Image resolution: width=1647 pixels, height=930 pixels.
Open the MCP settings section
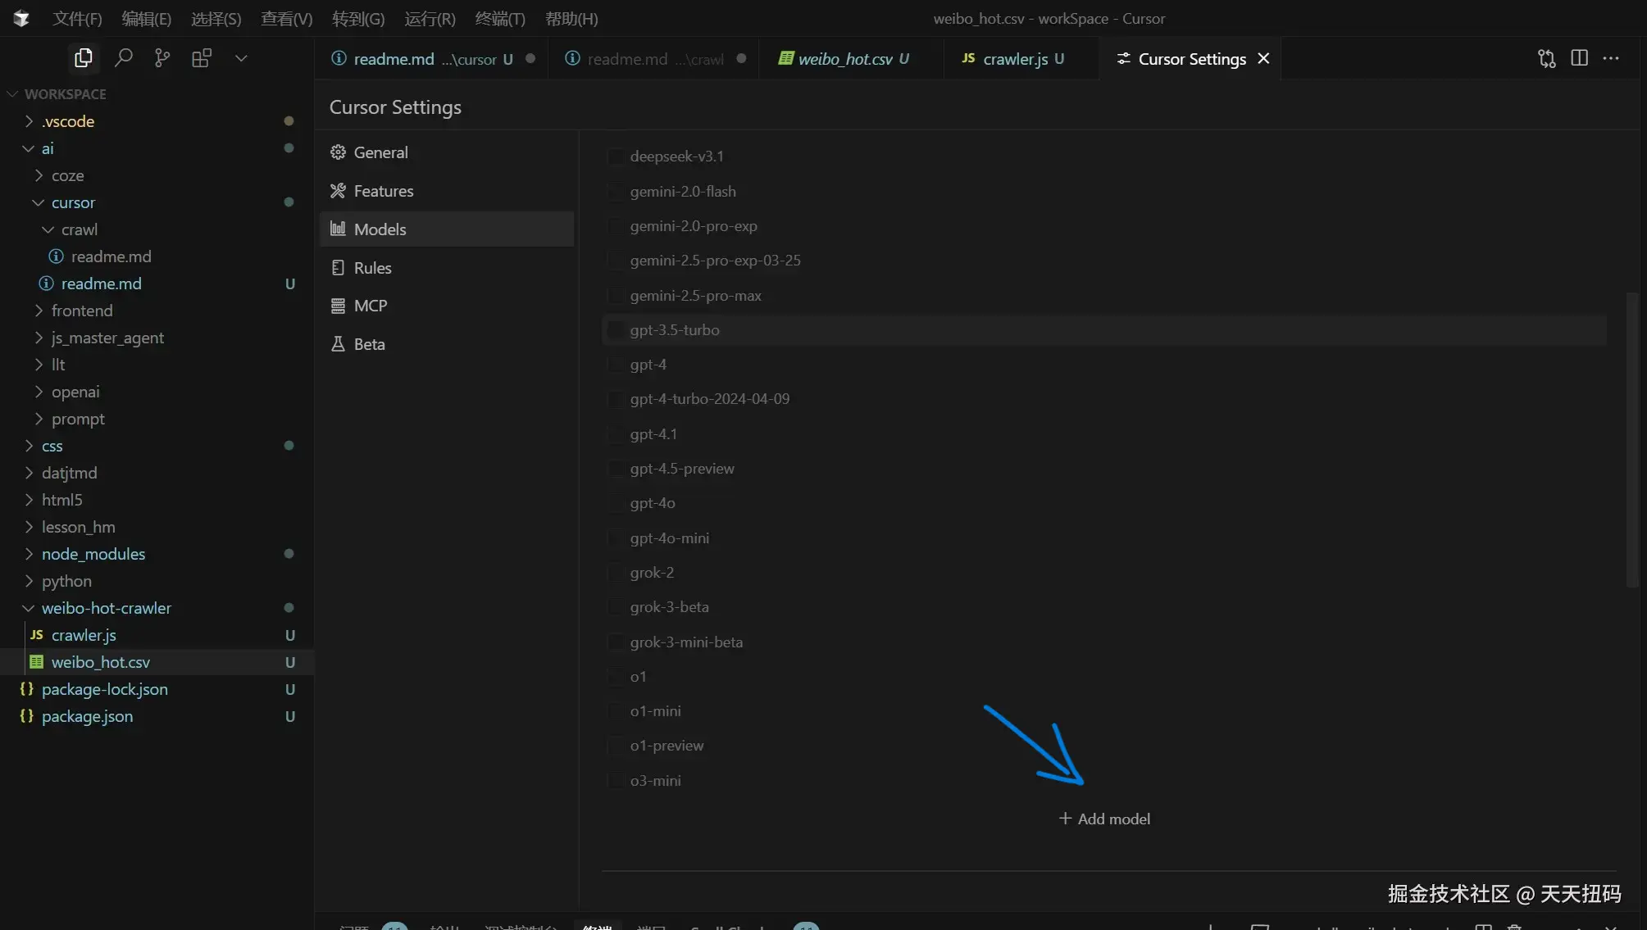[370, 306]
